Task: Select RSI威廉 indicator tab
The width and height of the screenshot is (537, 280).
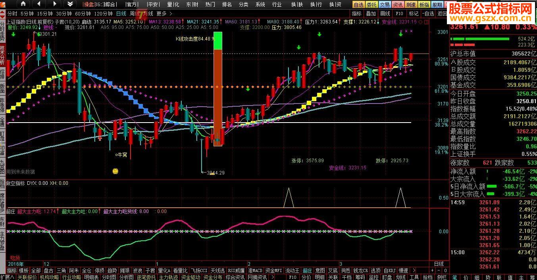Action: click(236, 270)
